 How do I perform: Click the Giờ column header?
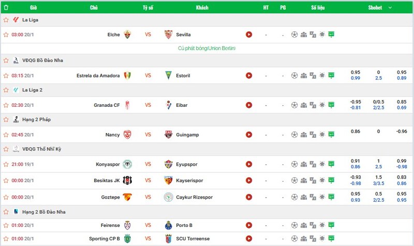click(x=34, y=8)
